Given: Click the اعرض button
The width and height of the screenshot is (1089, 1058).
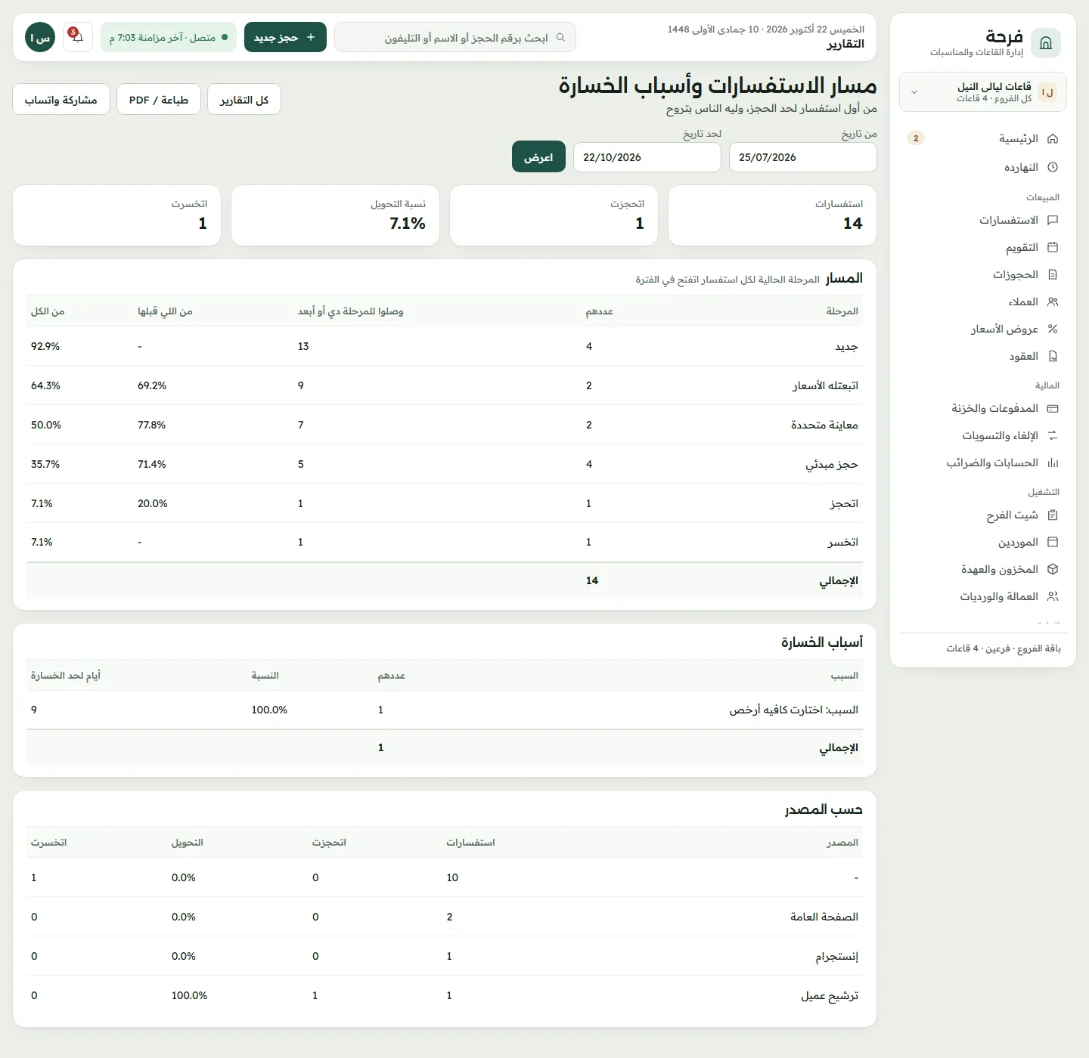Looking at the screenshot, I should point(538,156).
